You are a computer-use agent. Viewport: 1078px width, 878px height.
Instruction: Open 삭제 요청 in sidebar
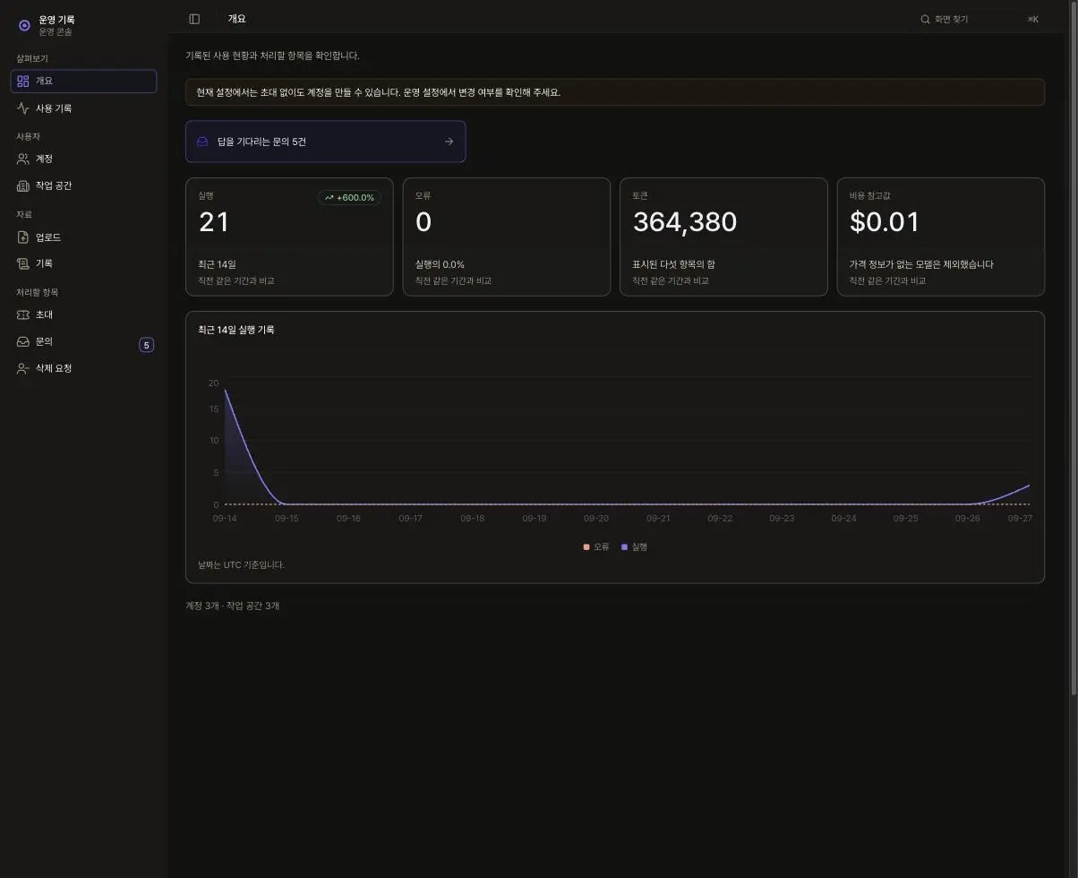(83, 368)
